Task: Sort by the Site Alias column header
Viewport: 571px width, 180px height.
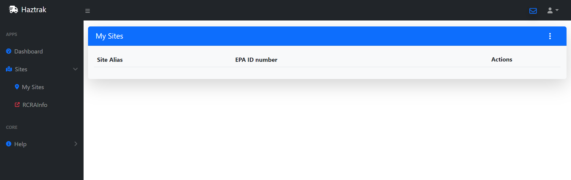Action: coord(110,59)
